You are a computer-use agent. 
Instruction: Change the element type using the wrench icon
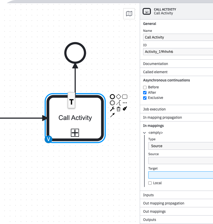[x=112, y=109]
